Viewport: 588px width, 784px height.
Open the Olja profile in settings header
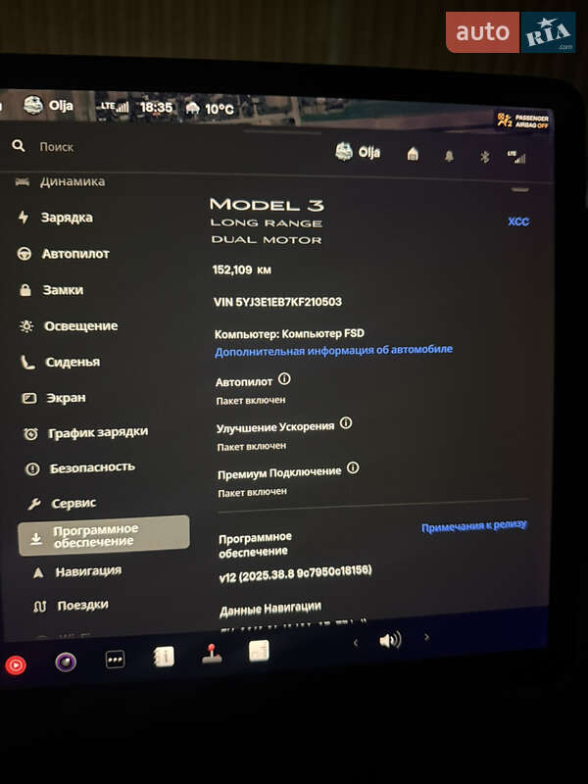coord(358,152)
